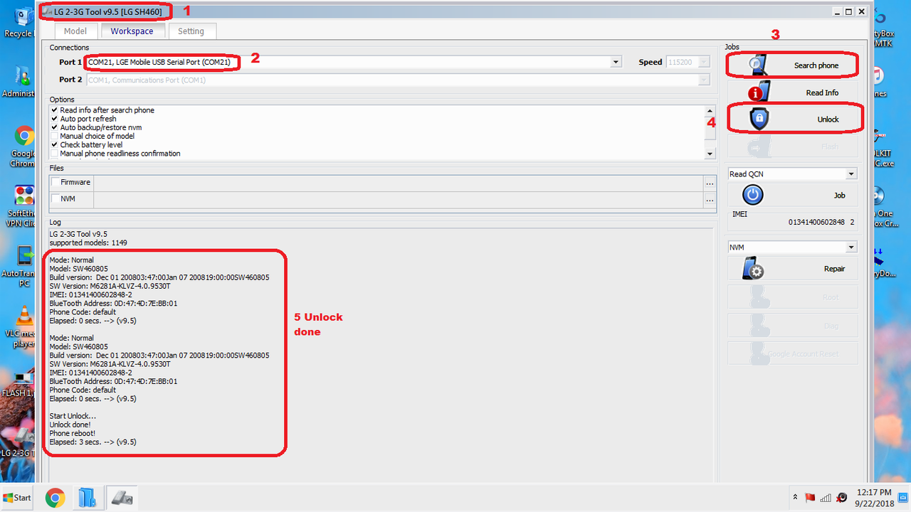Open Chrome from the taskbar
The image size is (911, 512).
pyautogui.click(x=56, y=498)
